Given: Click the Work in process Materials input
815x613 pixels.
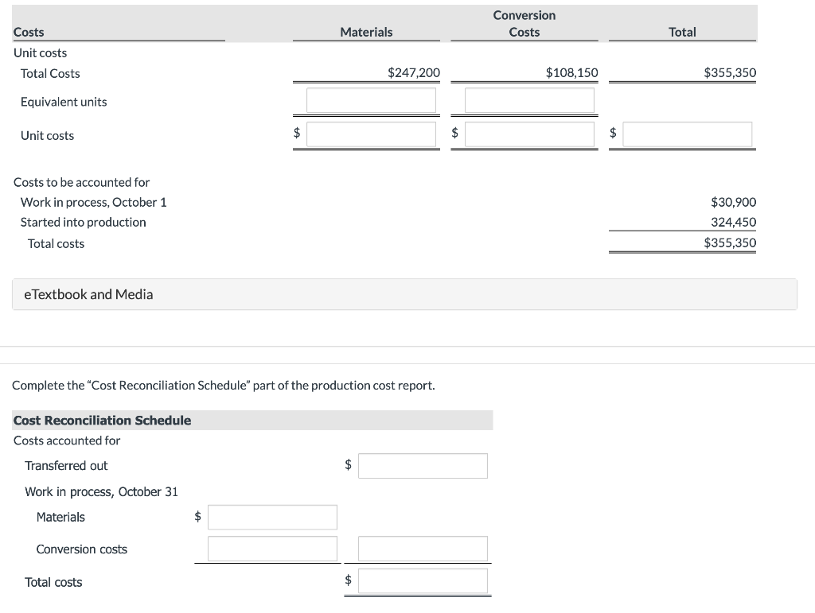Looking at the screenshot, I should [x=272, y=518].
